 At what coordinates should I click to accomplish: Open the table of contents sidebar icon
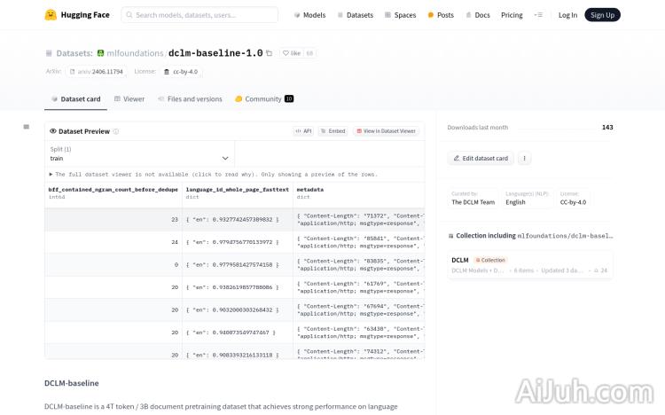pyautogui.click(x=27, y=128)
